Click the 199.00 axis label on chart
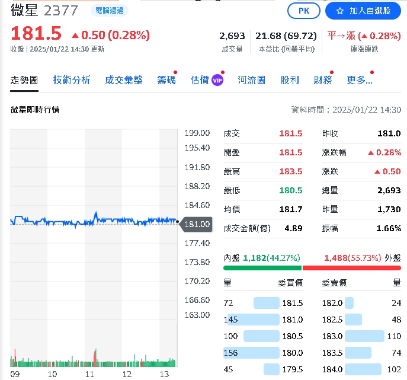This screenshot has width=407, height=380. [197, 133]
